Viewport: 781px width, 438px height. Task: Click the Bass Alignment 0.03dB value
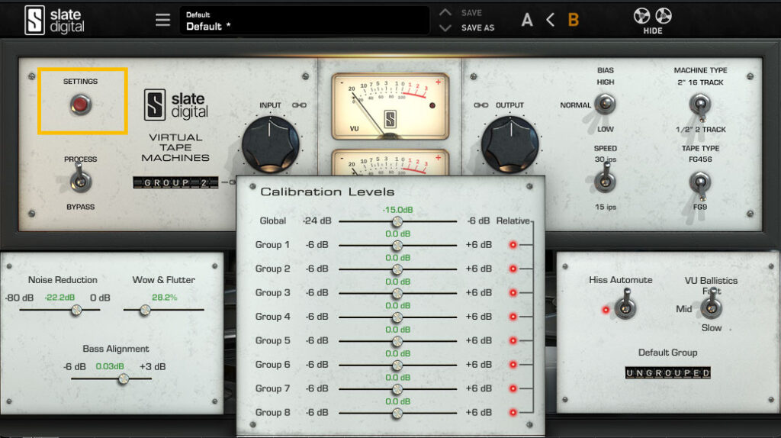coord(110,366)
